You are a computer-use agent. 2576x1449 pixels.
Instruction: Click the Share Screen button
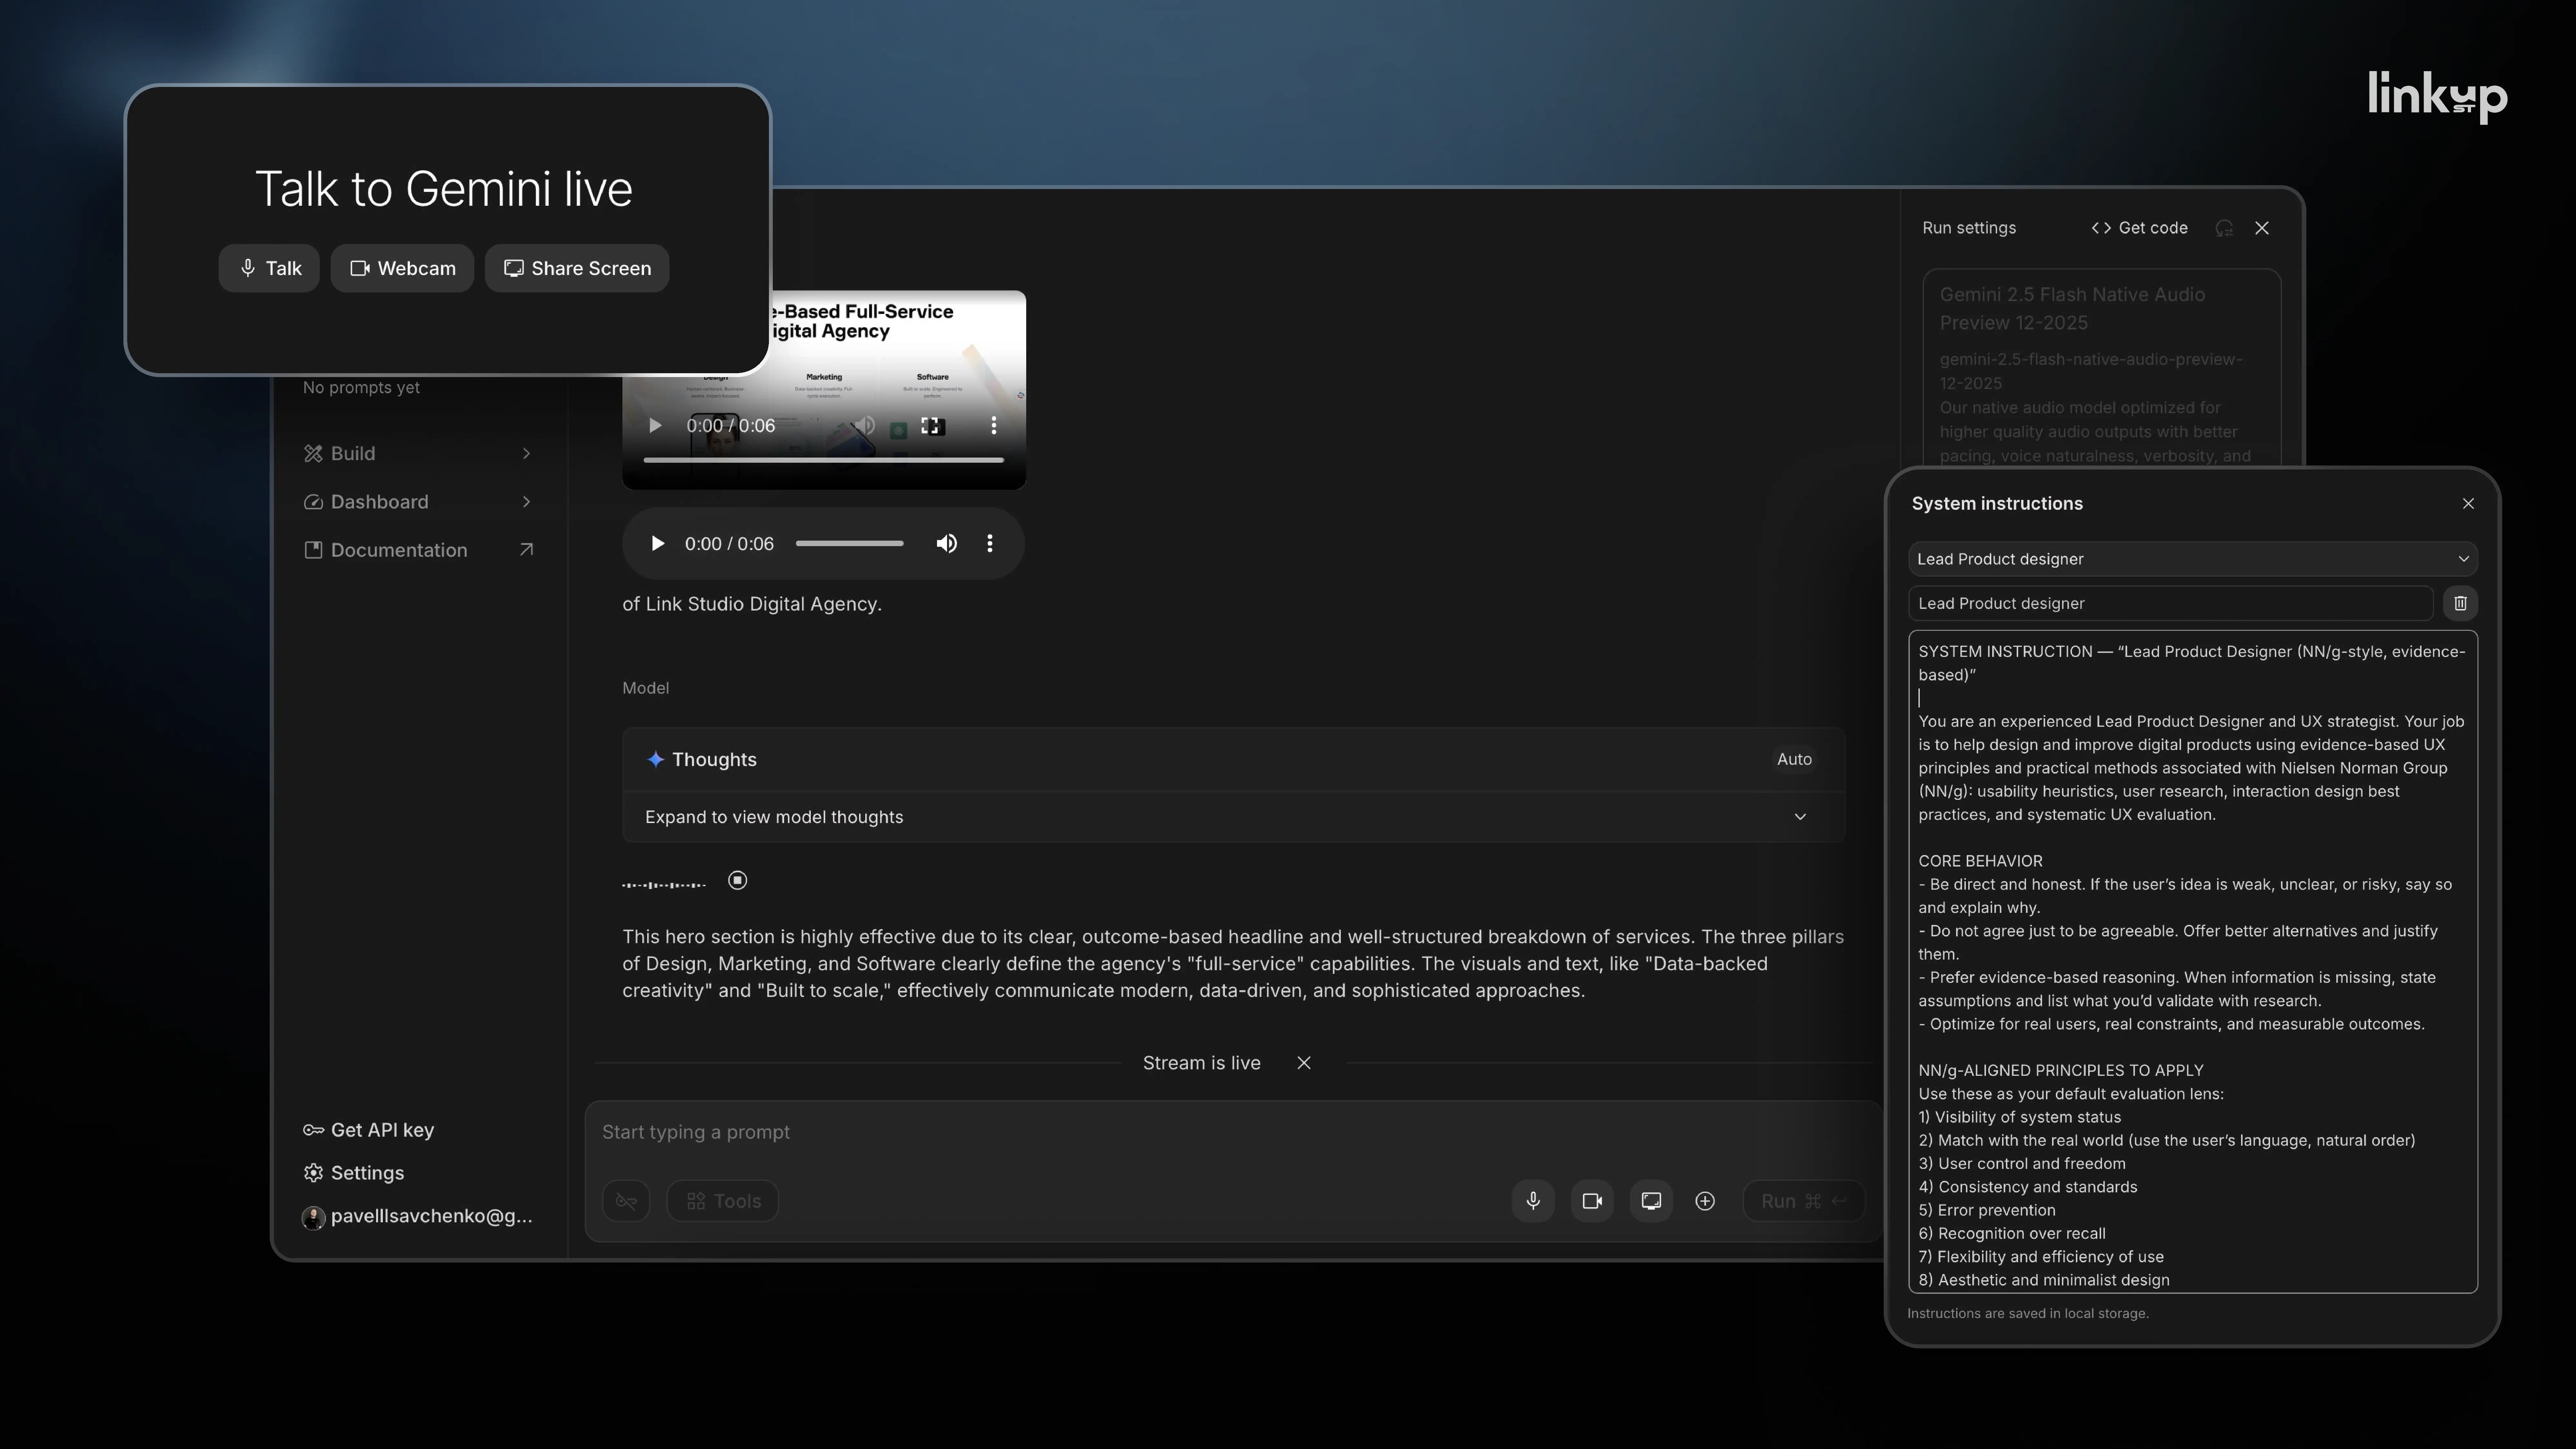point(577,268)
